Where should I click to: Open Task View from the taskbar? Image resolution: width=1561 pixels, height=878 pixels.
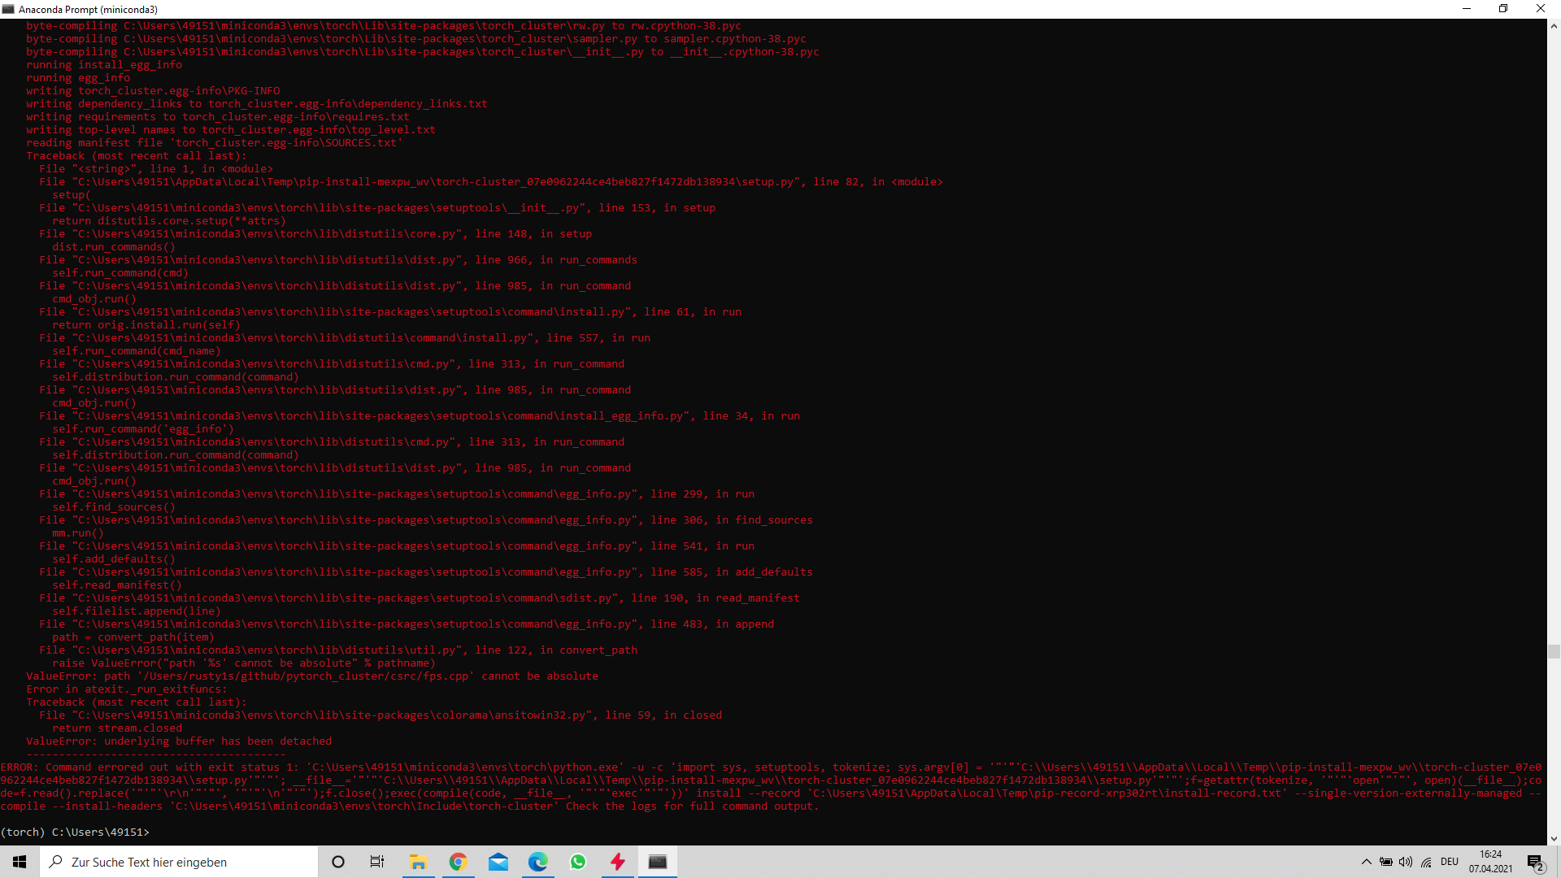[x=376, y=862]
